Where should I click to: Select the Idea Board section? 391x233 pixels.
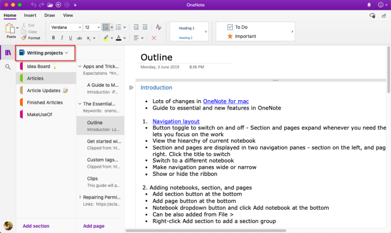tap(46, 66)
